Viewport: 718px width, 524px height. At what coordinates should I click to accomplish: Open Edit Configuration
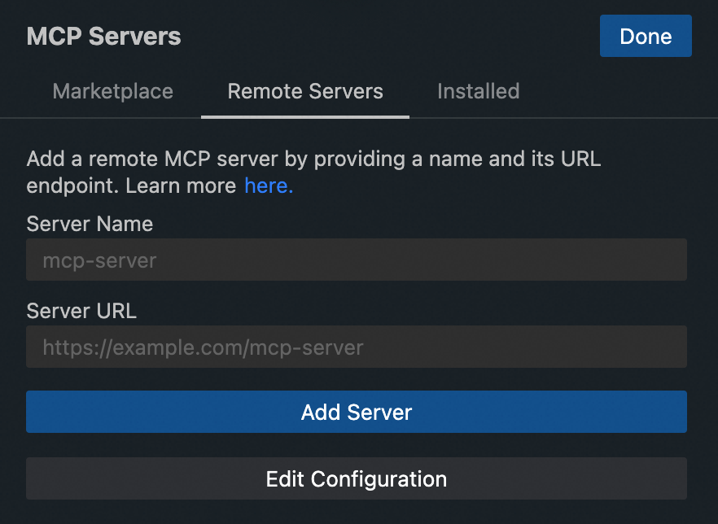357,478
